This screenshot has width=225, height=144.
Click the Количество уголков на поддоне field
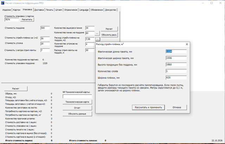pos(90,44)
